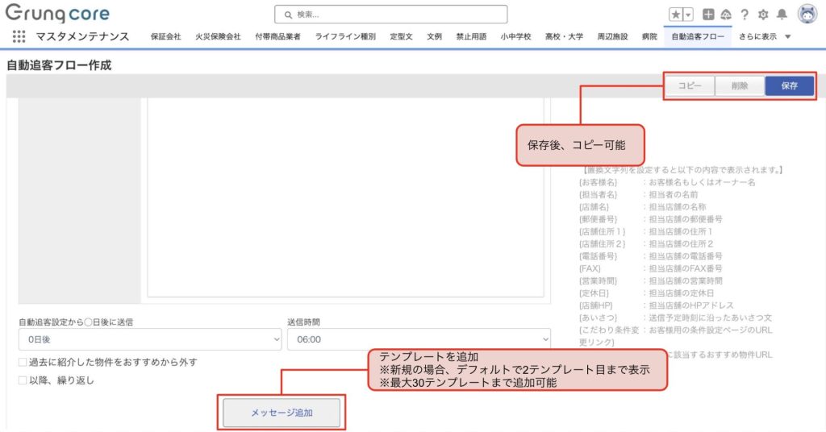Enable the 以降、繰り返し checkbox
Screen dimensions: 826x432
pos(23,380)
